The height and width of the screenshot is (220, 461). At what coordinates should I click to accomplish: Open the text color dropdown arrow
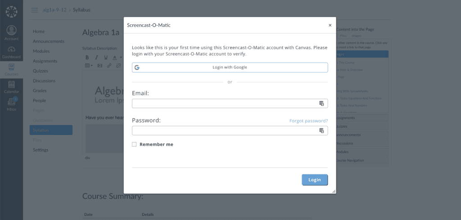coord(121,57)
